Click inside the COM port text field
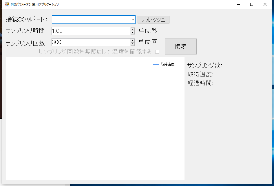 (x=92, y=20)
